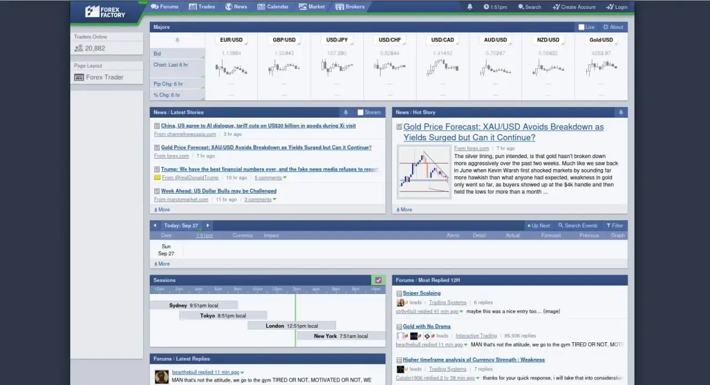
Task: Click the bell icon in Hot Story header
Action: coord(621,112)
